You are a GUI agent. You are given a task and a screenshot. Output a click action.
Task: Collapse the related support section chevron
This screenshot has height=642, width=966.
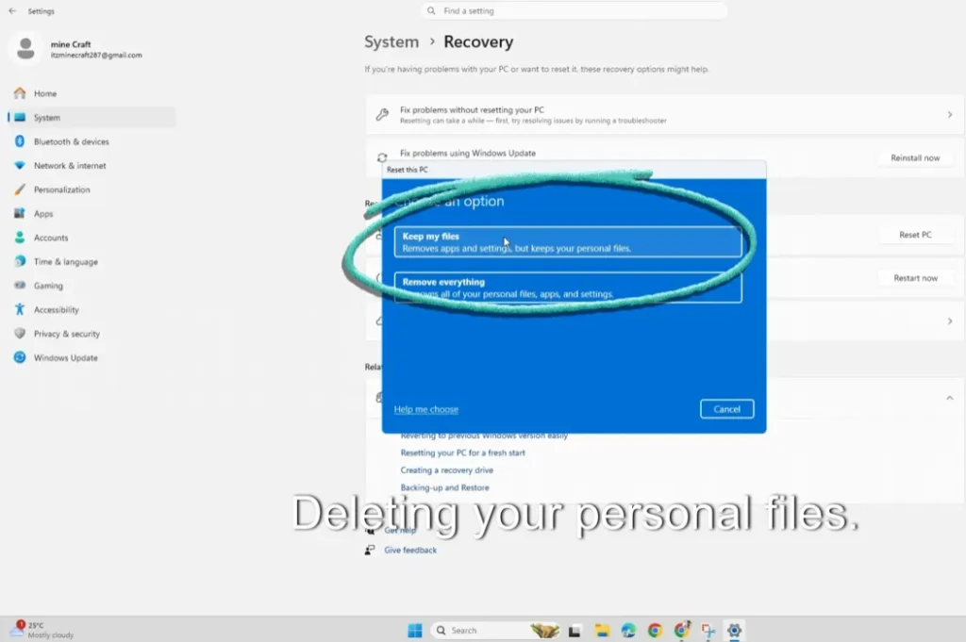949,398
